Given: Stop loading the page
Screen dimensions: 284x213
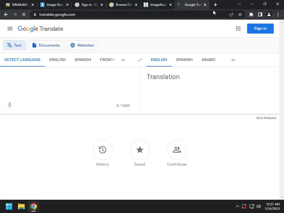Looking at the screenshot, I should (x=24, y=14).
